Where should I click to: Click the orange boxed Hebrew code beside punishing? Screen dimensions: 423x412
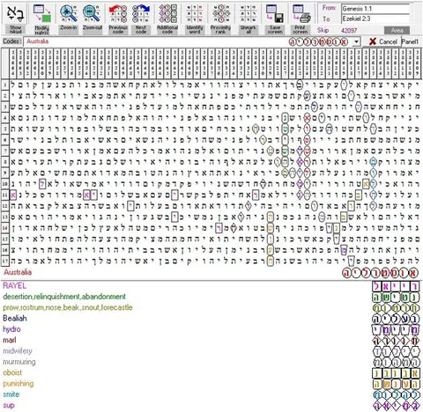coord(396,384)
